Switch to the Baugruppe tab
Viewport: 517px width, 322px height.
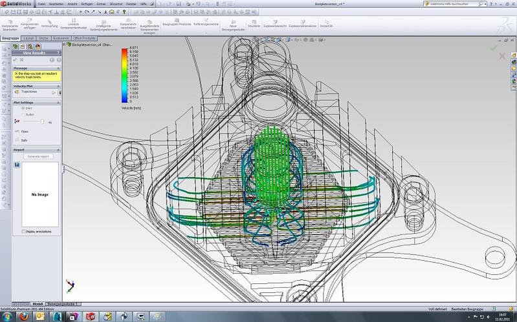click(10, 39)
